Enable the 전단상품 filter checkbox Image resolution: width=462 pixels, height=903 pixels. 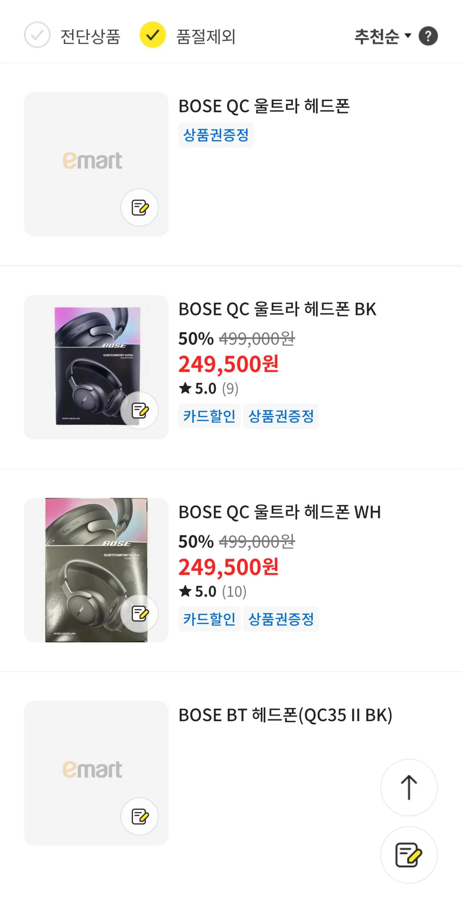[37, 35]
